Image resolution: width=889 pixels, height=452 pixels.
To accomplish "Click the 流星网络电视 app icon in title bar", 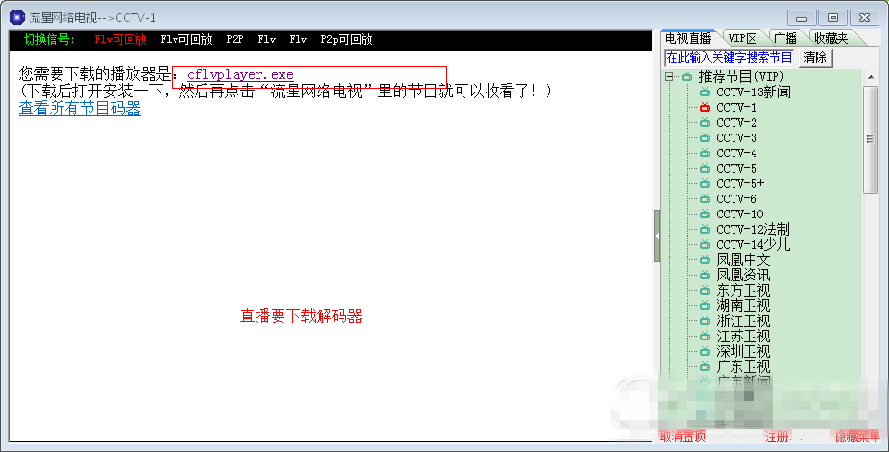I will pos(17,17).
